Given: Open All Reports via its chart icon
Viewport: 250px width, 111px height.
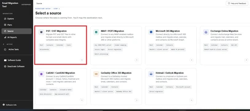Looking at the screenshot, I should [5, 37].
